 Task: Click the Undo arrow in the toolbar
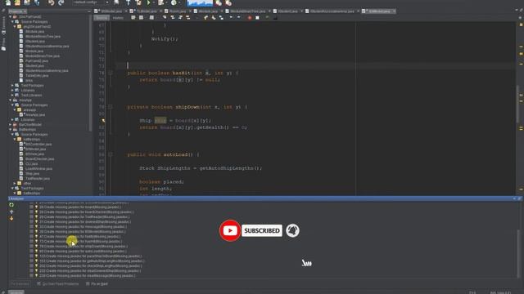pyautogui.click(x=51, y=2)
